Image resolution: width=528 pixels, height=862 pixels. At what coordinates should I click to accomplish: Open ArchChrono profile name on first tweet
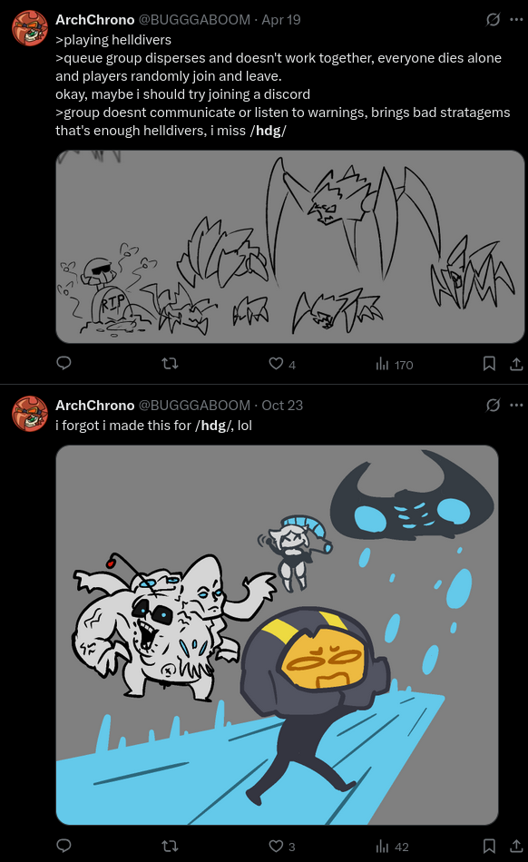click(95, 20)
